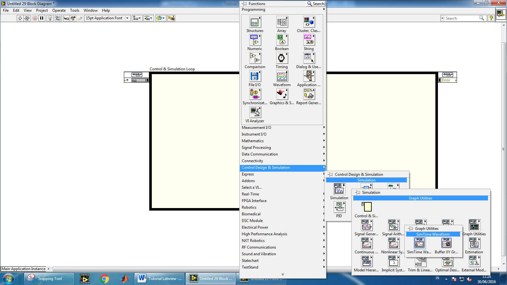Image resolution: width=507 pixels, height=285 pixels.
Task: Click the Run arrow button
Action: pos(20,18)
